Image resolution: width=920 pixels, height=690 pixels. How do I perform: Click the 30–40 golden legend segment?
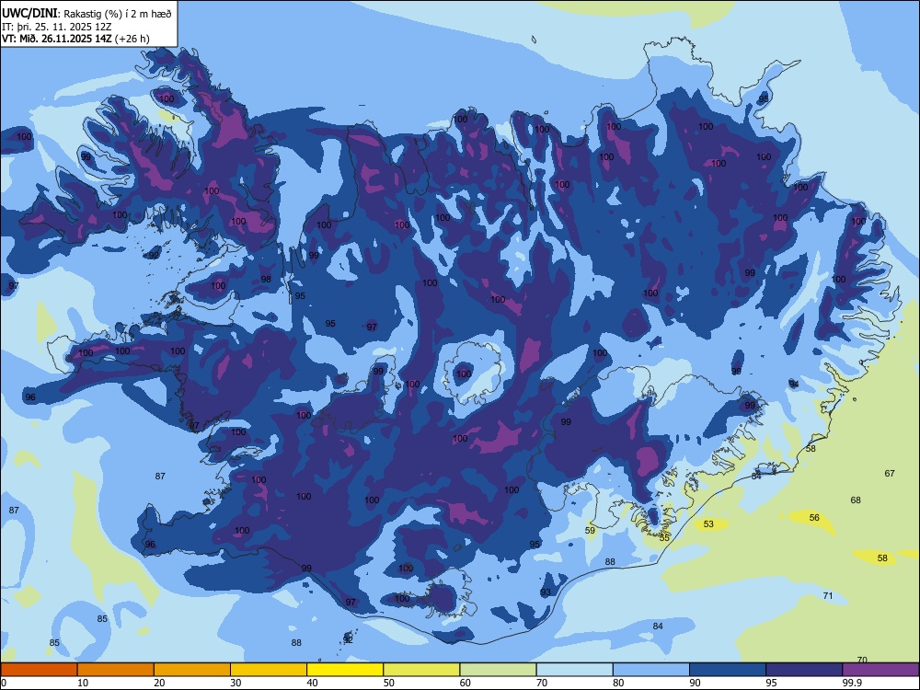click(x=269, y=670)
